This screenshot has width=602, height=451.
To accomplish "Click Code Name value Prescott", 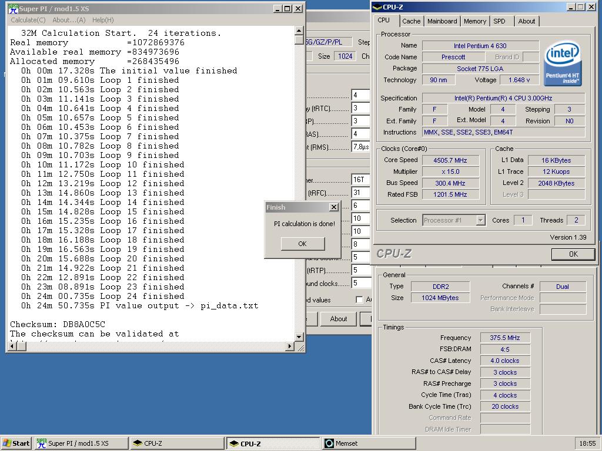I will [x=453, y=57].
